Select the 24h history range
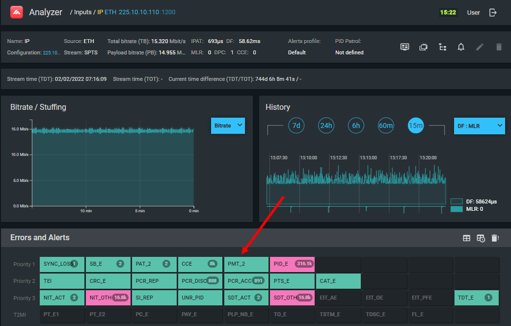The image size is (511, 326). 326,125
